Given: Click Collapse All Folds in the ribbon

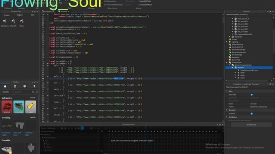Looking at the screenshot, I should [146, 5].
